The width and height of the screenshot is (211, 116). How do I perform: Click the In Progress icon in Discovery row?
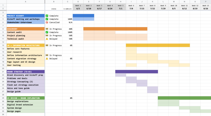click(x=47, y=29)
